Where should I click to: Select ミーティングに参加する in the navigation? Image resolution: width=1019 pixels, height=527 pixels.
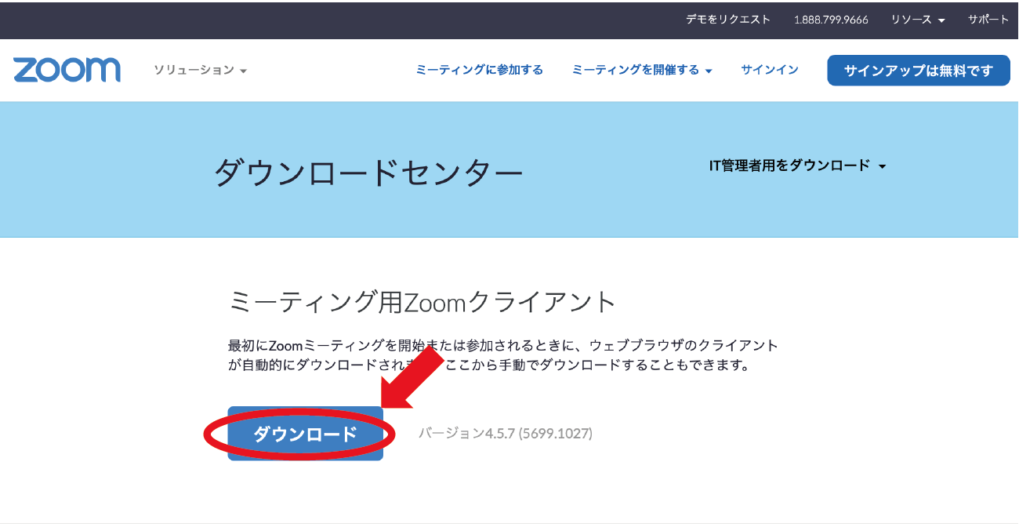(479, 69)
